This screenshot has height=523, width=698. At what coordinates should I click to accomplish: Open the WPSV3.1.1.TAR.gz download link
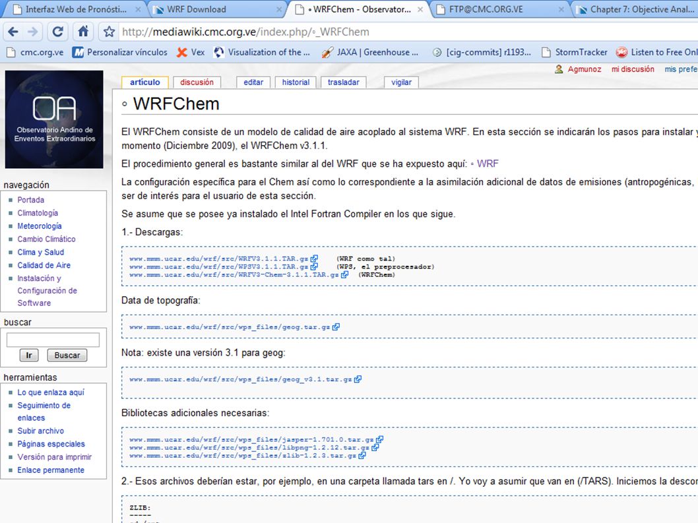(224, 266)
